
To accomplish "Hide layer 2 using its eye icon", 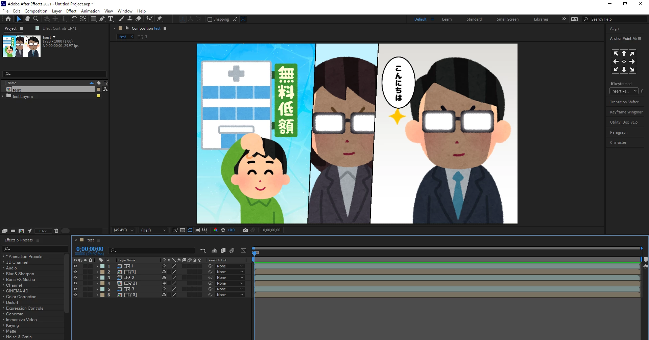I will pyautogui.click(x=75, y=272).
